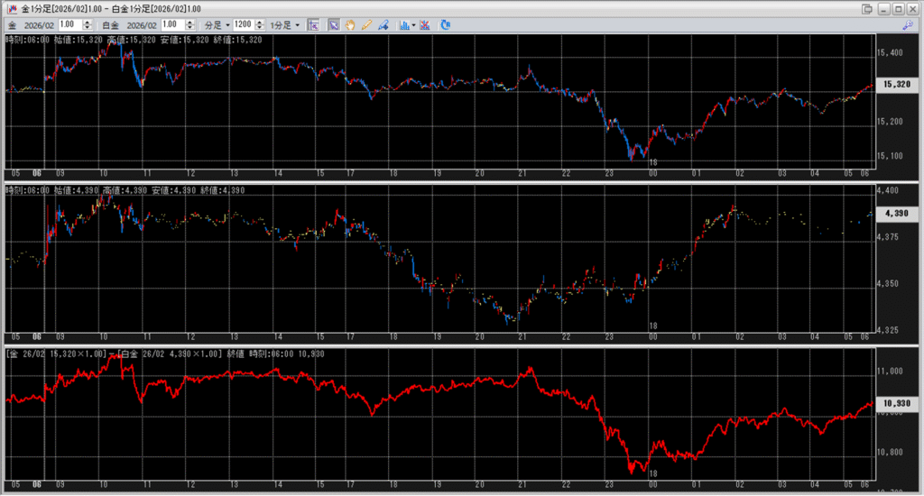The image size is (924, 496).
Task: Click the 15,320 current price label on gold chart
Action: coord(895,84)
